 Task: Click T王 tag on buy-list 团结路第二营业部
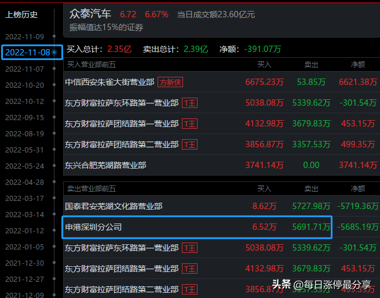point(189,144)
